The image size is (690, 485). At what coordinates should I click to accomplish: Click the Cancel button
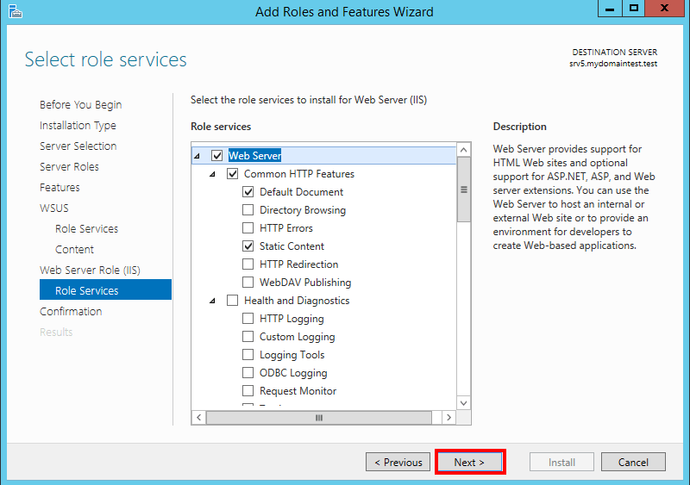(633, 462)
